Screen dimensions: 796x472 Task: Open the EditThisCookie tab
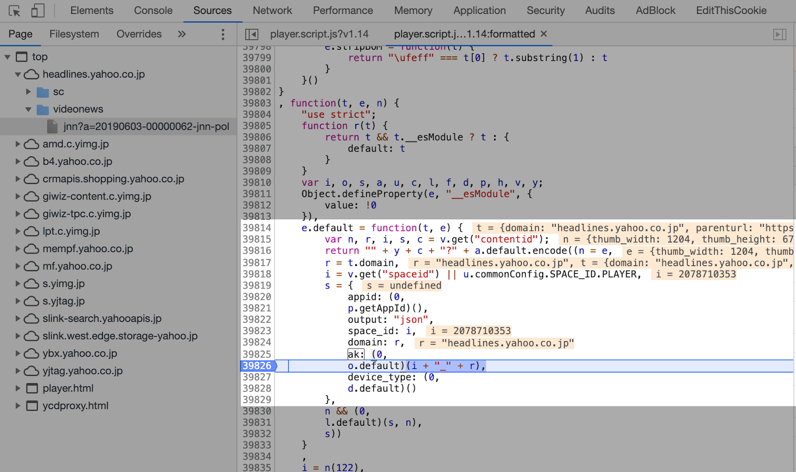[x=731, y=10]
